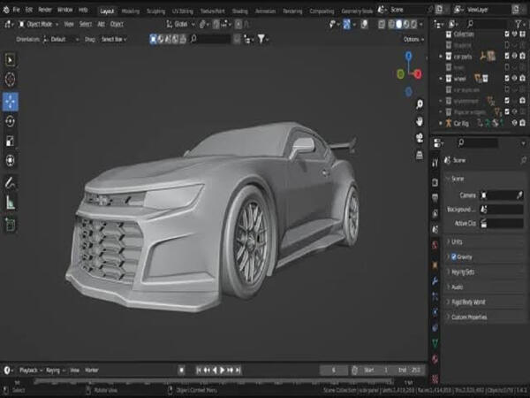Pick the Annotate tool
The image size is (530, 398).
click(11, 181)
